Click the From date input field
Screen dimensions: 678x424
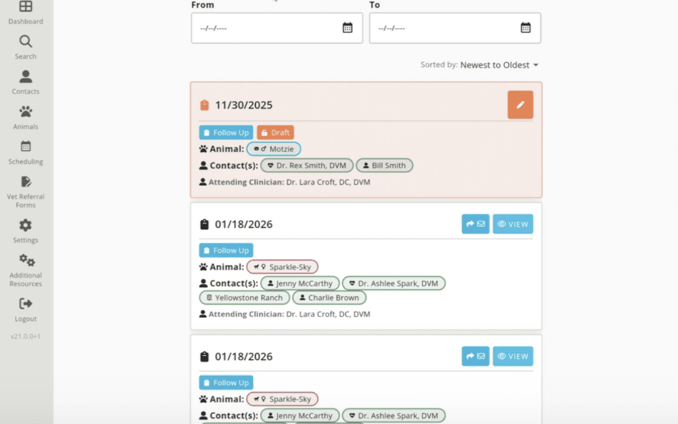270,28
